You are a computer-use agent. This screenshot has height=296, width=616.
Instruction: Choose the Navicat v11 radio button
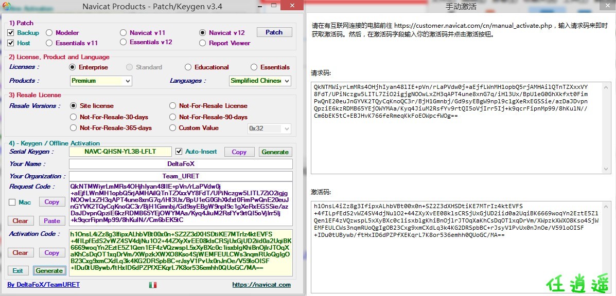124,32
